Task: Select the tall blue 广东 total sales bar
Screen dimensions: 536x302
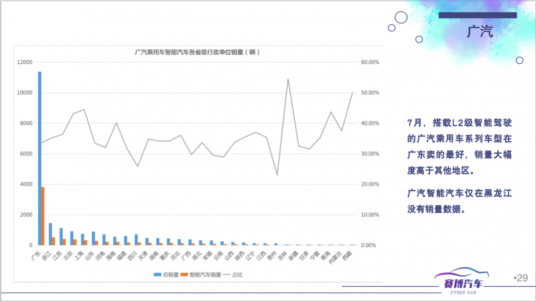Action: point(40,158)
